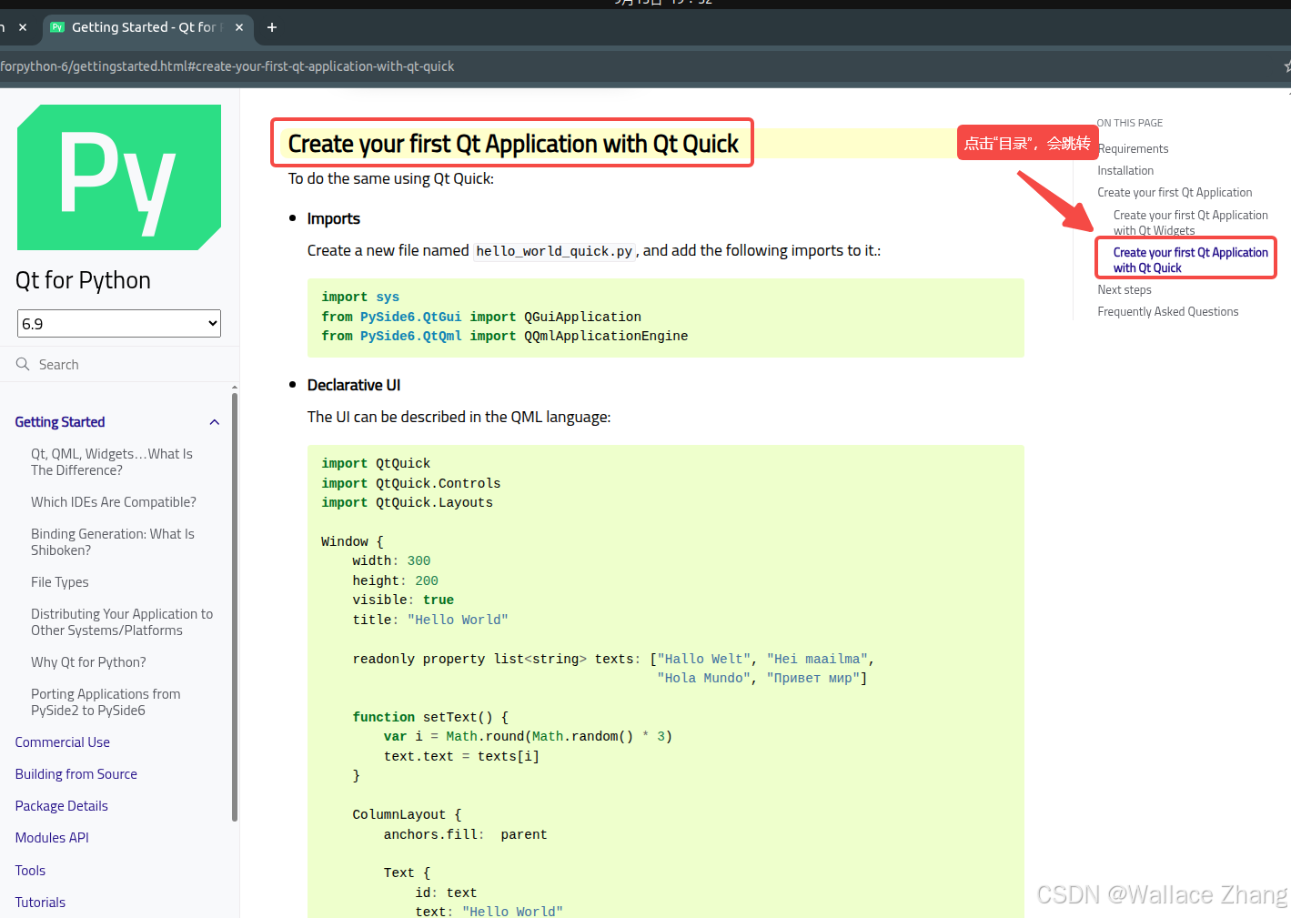This screenshot has height=918, width=1291.
Task: Open 'Qt, QML, Widgets…What Is The Difference?'
Action: [112, 462]
